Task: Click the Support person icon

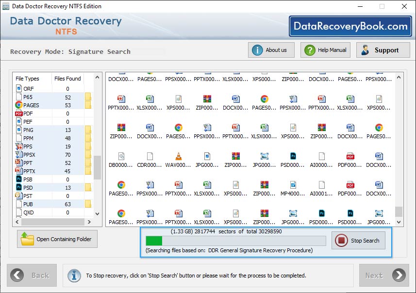Action: click(365, 50)
